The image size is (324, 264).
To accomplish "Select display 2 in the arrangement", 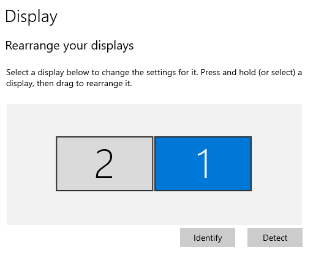I will (105, 164).
